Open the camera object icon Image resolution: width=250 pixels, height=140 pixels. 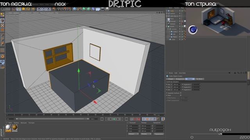[x=102, y=9]
